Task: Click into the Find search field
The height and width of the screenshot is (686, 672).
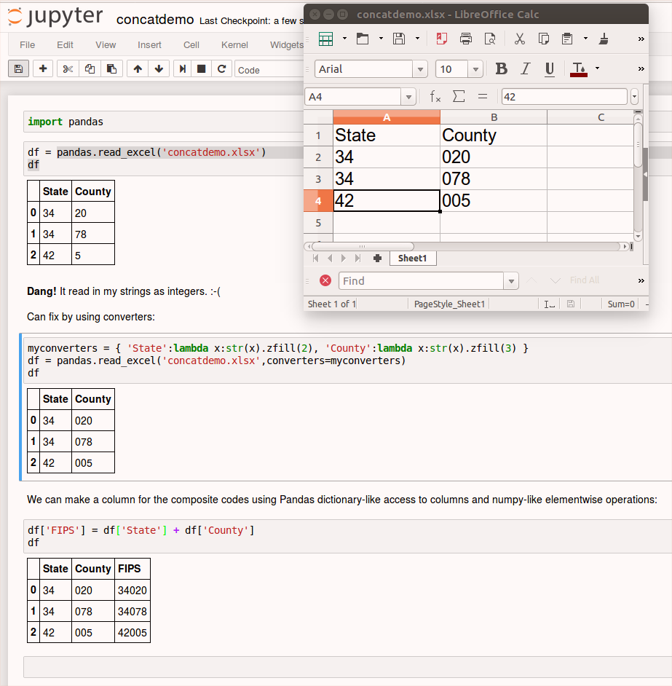Action: [x=421, y=281]
